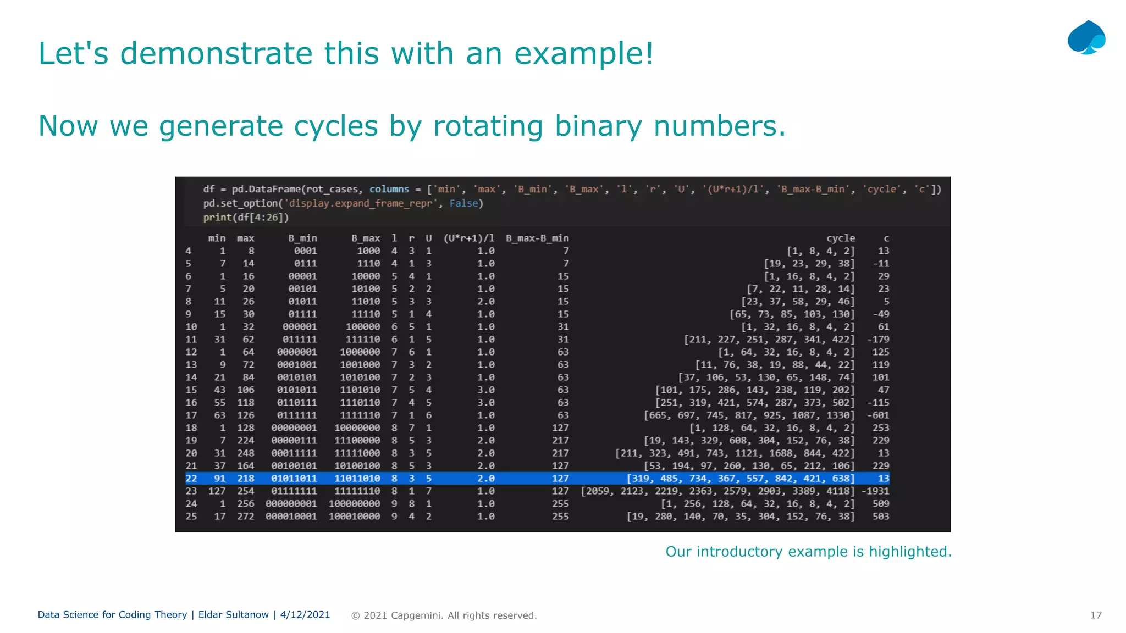This screenshot has height=633, width=1126.
Task: Click the 'B_max-B_min' column header
Action: (537, 238)
